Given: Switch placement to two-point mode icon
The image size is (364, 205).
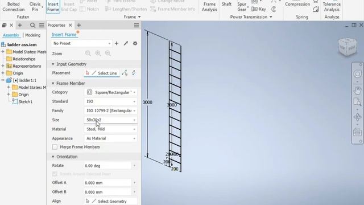Looking at the screenshot, I should tap(125, 73).
